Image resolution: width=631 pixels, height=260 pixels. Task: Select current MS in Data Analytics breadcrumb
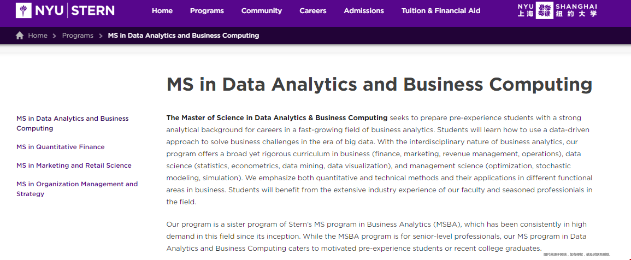pyautogui.click(x=184, y=36)
